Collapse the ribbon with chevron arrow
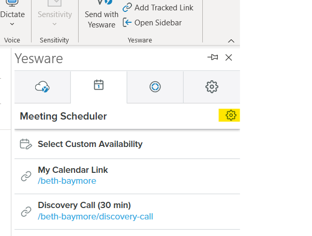The height and width of the screenshot is (236, 312). (231, 41)
